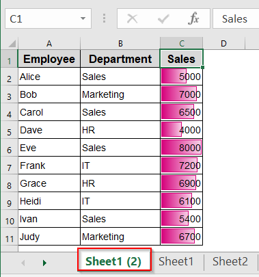Select column B header

(x=120, y=43)
